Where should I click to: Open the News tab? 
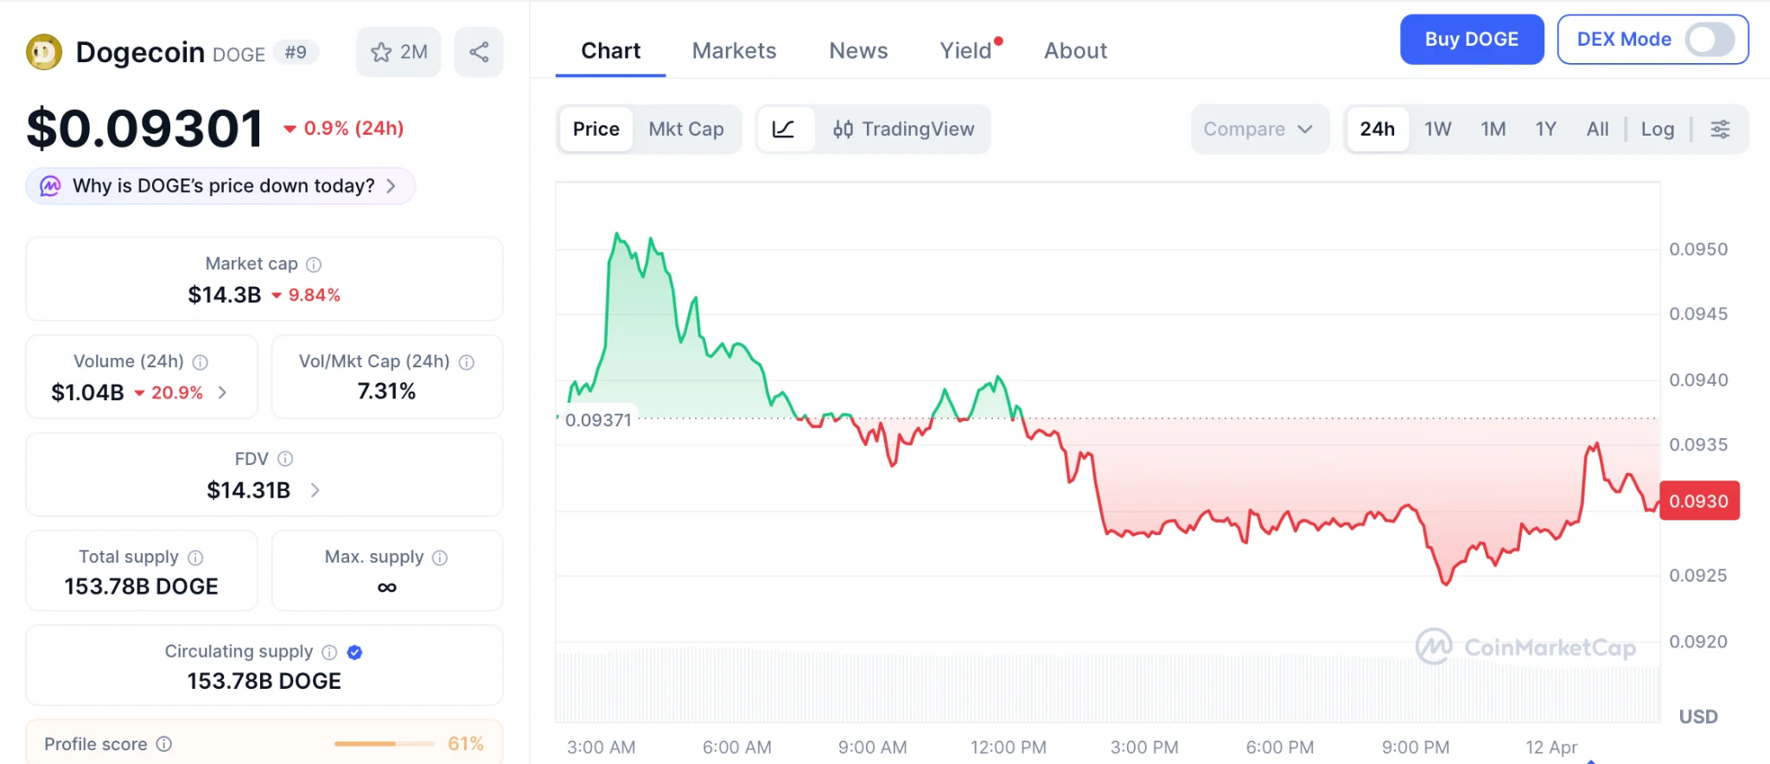(x=858, y=50)
